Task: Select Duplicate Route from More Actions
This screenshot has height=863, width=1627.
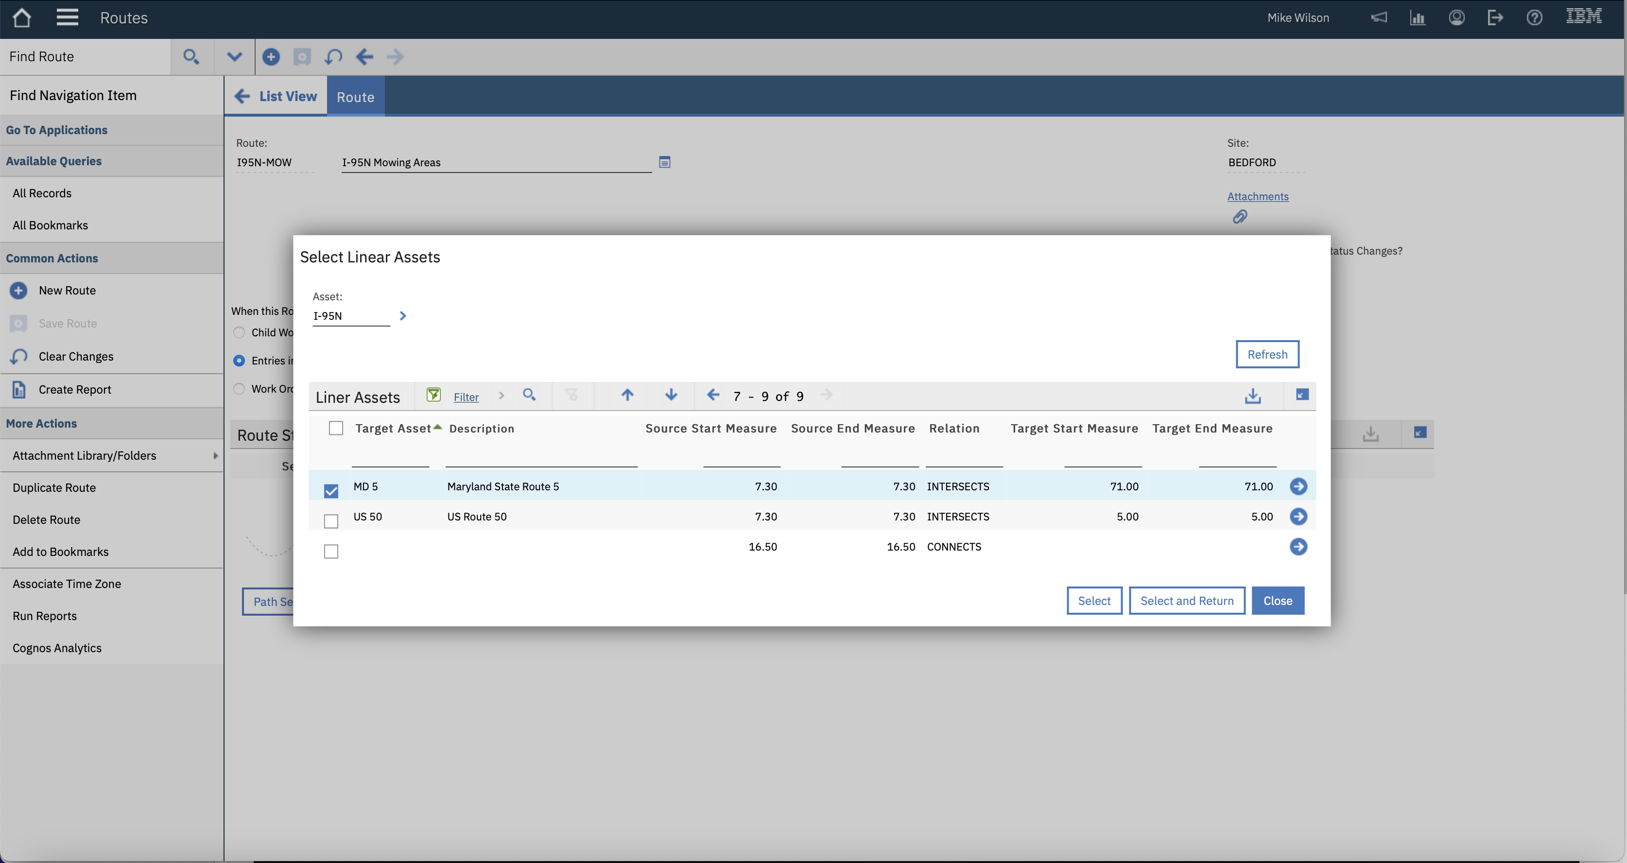Action: [54, 488]
